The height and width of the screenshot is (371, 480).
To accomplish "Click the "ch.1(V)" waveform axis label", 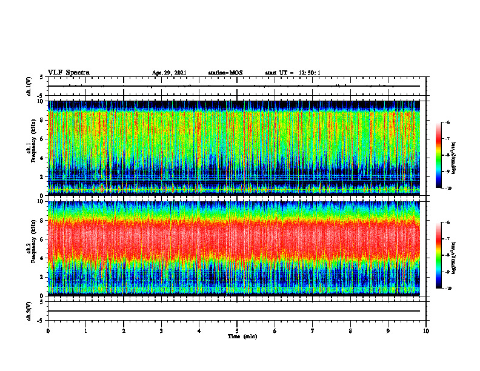I will [29, 86].
